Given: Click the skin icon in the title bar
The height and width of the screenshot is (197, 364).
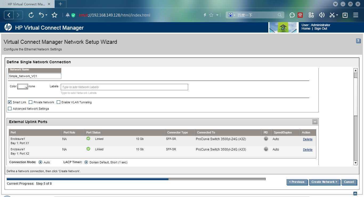Looking at the screenshot, I should tap(335, 4).
